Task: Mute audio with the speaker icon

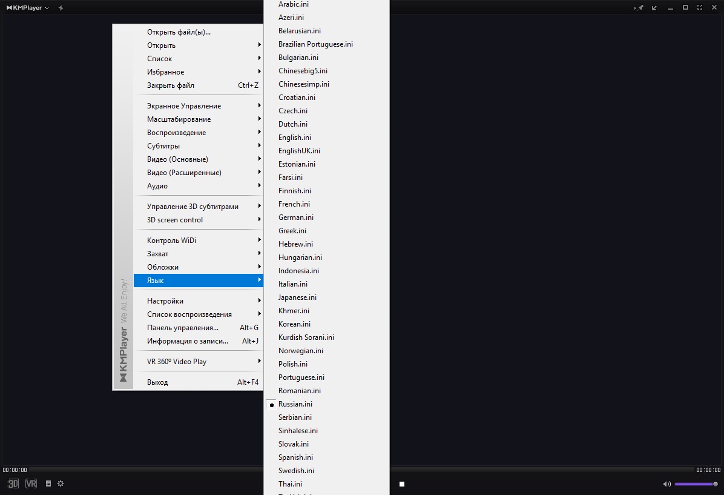Action: pyautogui.click(x=666, y=484)
